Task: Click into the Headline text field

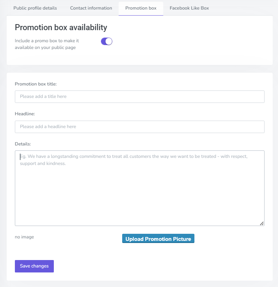Action: tap(140, 127)
